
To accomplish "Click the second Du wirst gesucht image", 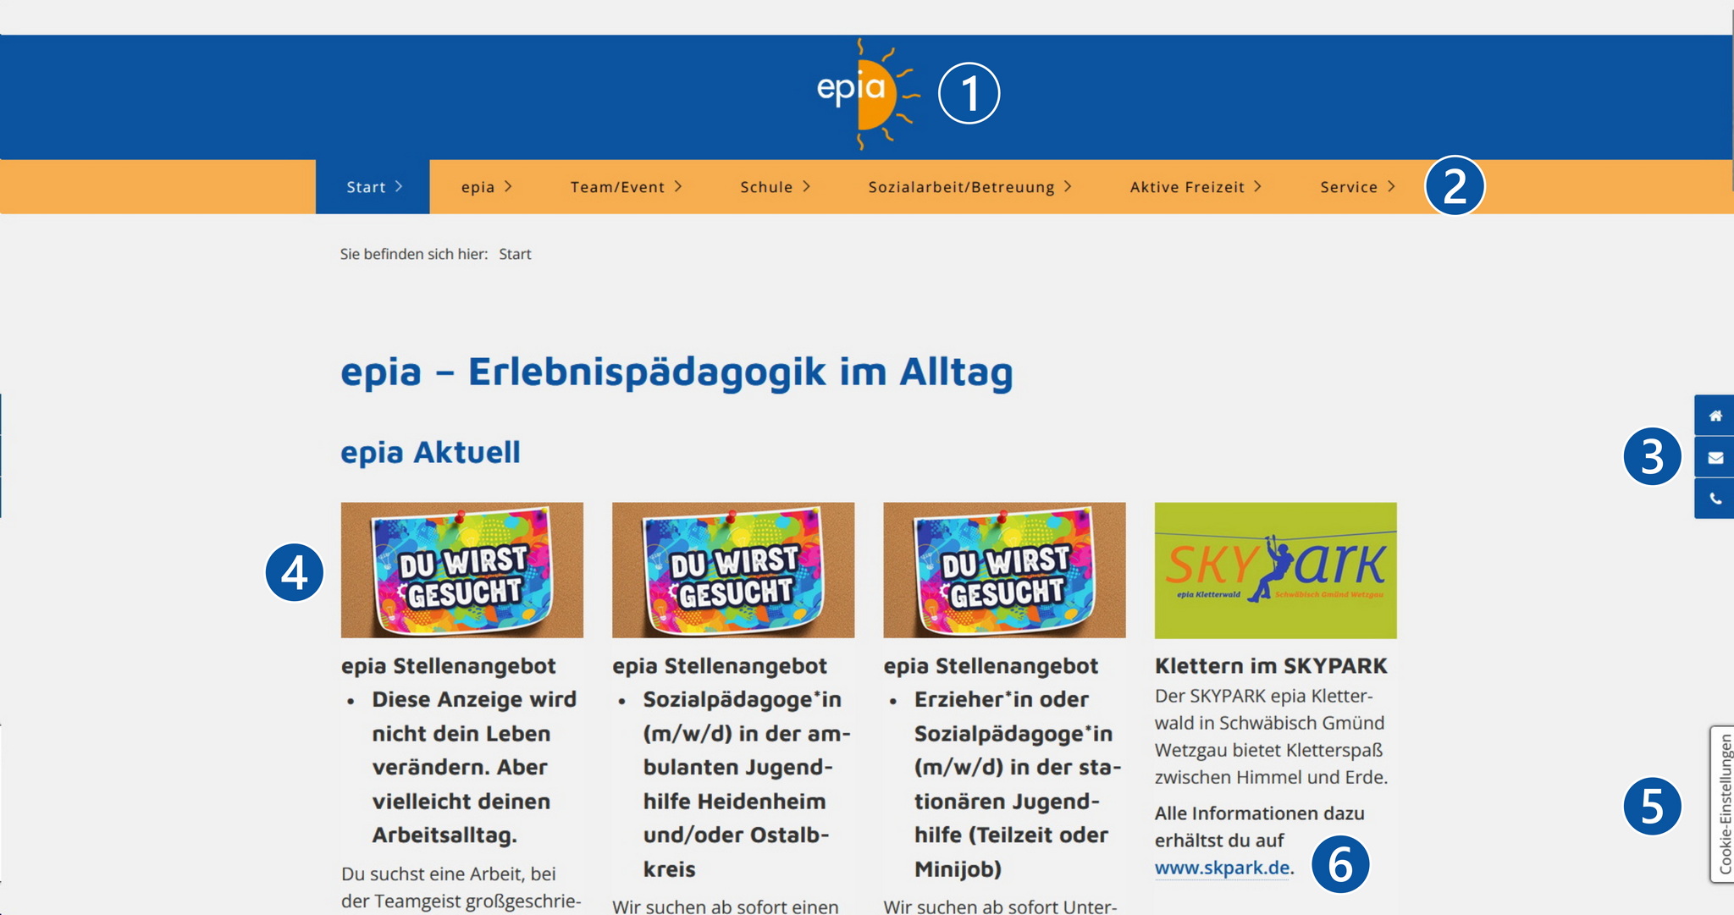I will coord(732,570).
